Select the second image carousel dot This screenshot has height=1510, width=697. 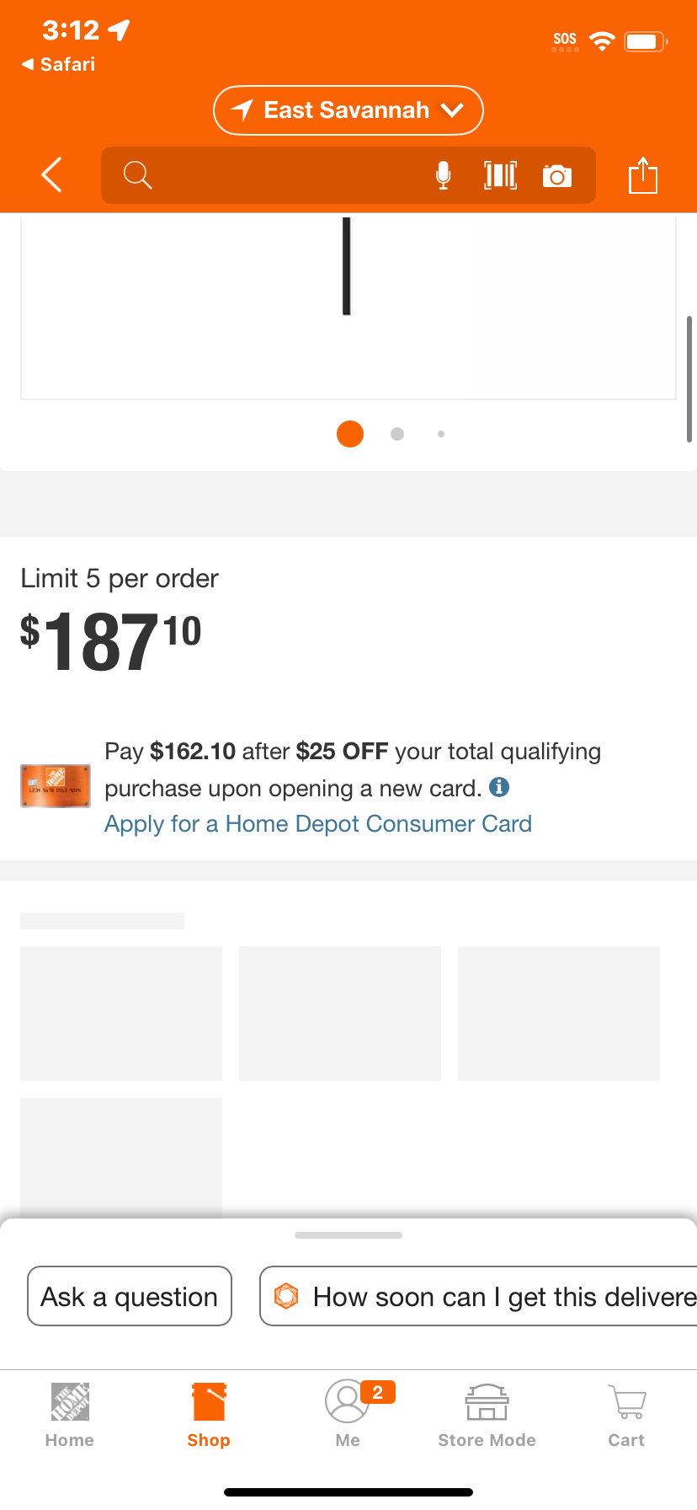click(x=397, y=434)
